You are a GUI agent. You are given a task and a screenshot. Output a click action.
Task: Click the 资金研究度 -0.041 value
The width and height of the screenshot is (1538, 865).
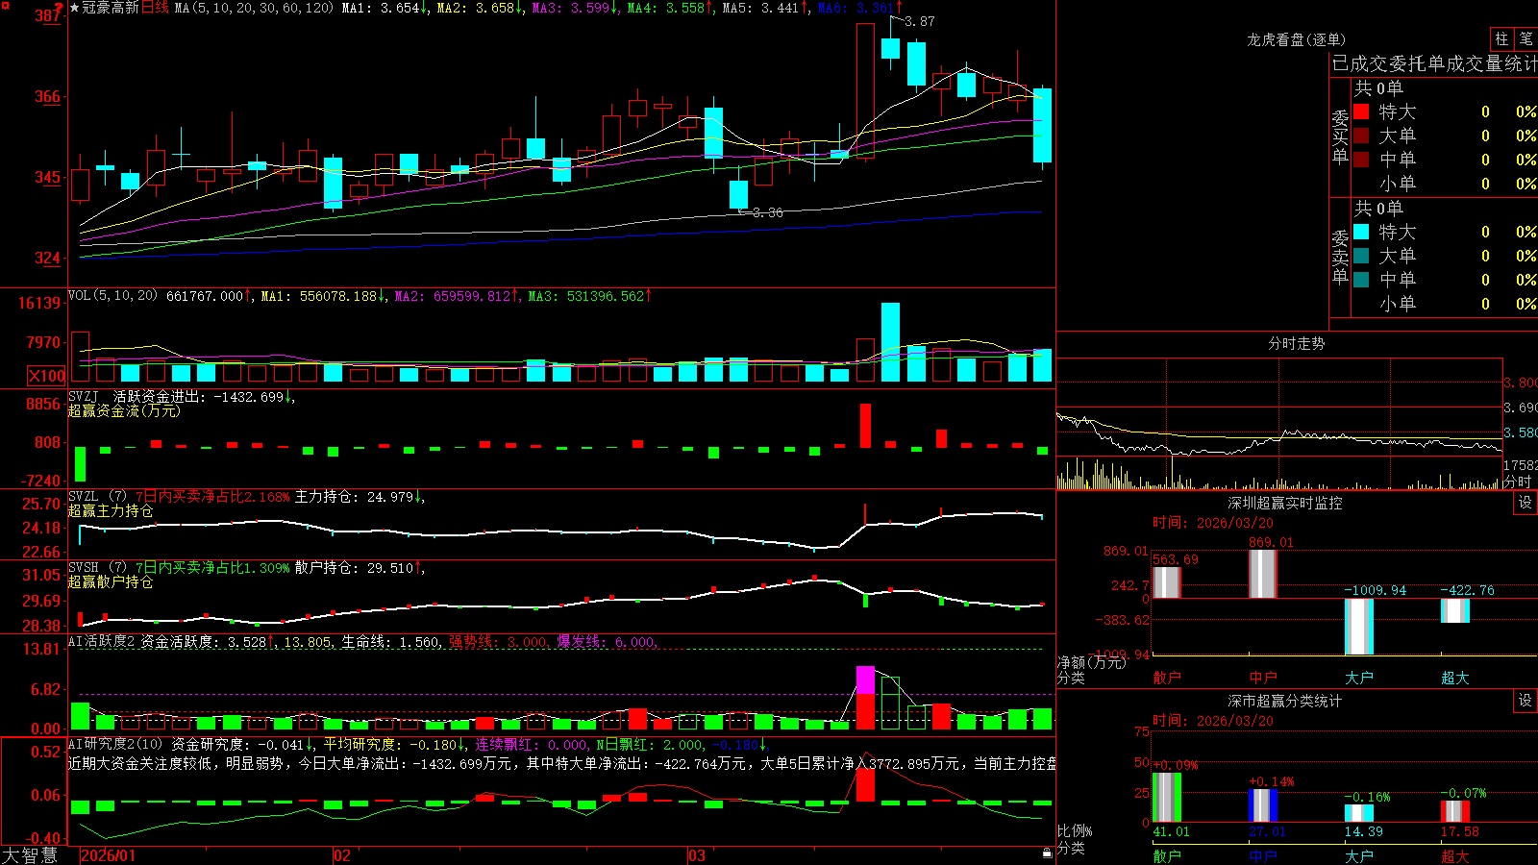coord(281,745)
